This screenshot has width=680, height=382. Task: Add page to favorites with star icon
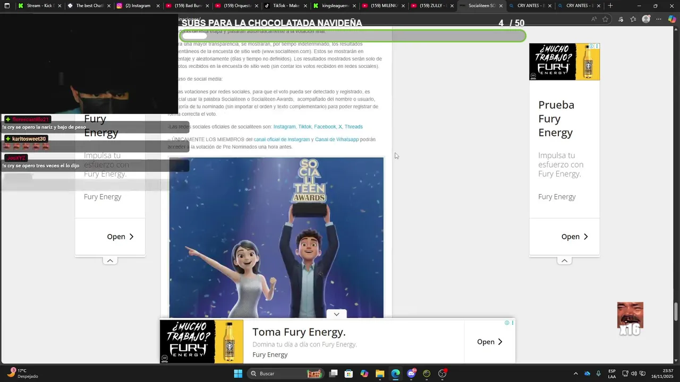point(606,19)
